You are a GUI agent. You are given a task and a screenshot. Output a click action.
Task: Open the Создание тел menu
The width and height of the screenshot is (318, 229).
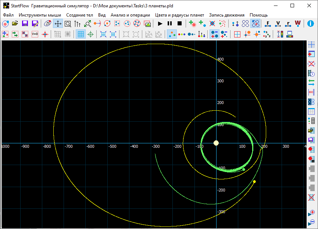tap(79, 15)
